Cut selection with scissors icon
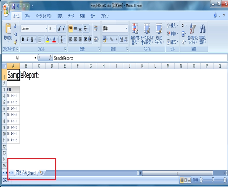Viewport: 228px width, 187px height. point(15,26)
